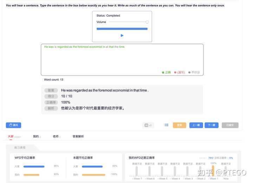This screenshot has width=253, height=183.
Task: Click the Status: Completed text
Action: pyautogui.click(x=108, y=16)
